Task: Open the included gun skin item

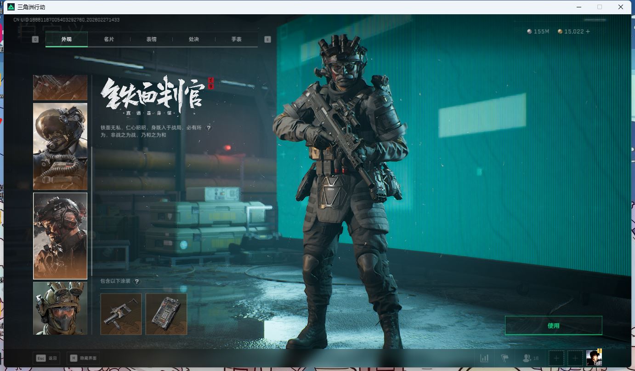Action: (121, 314)
